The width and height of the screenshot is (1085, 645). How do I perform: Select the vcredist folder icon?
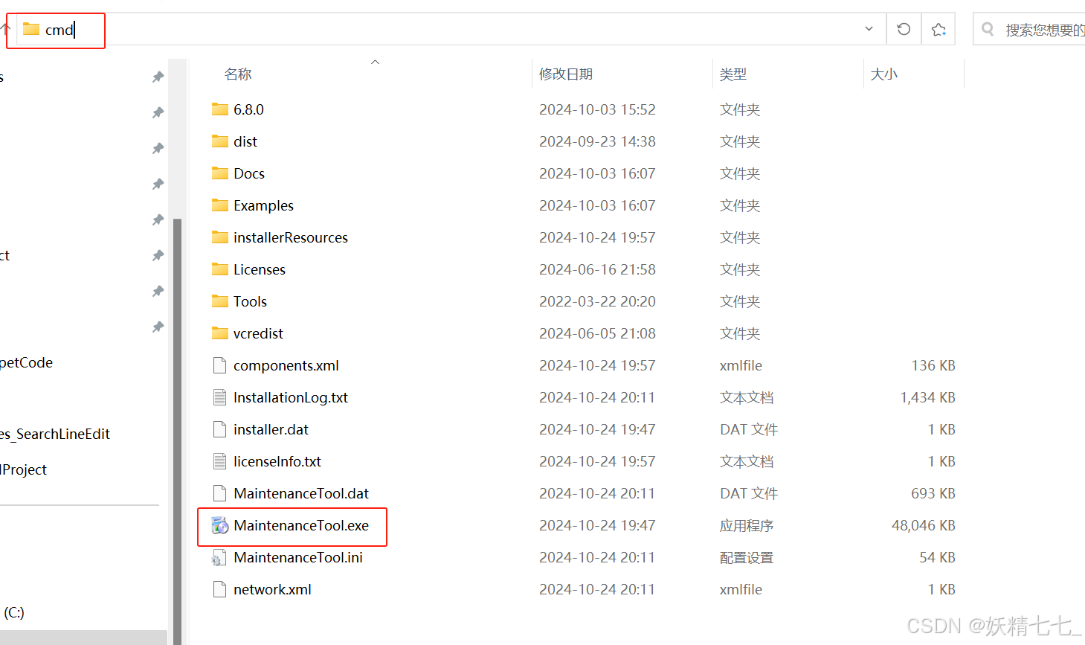click(x=219, y=333)
